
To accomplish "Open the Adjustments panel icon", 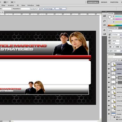I will pos(104,30).
